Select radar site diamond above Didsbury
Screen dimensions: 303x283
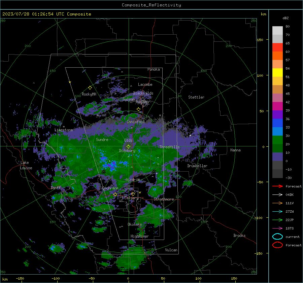point(128,147)
